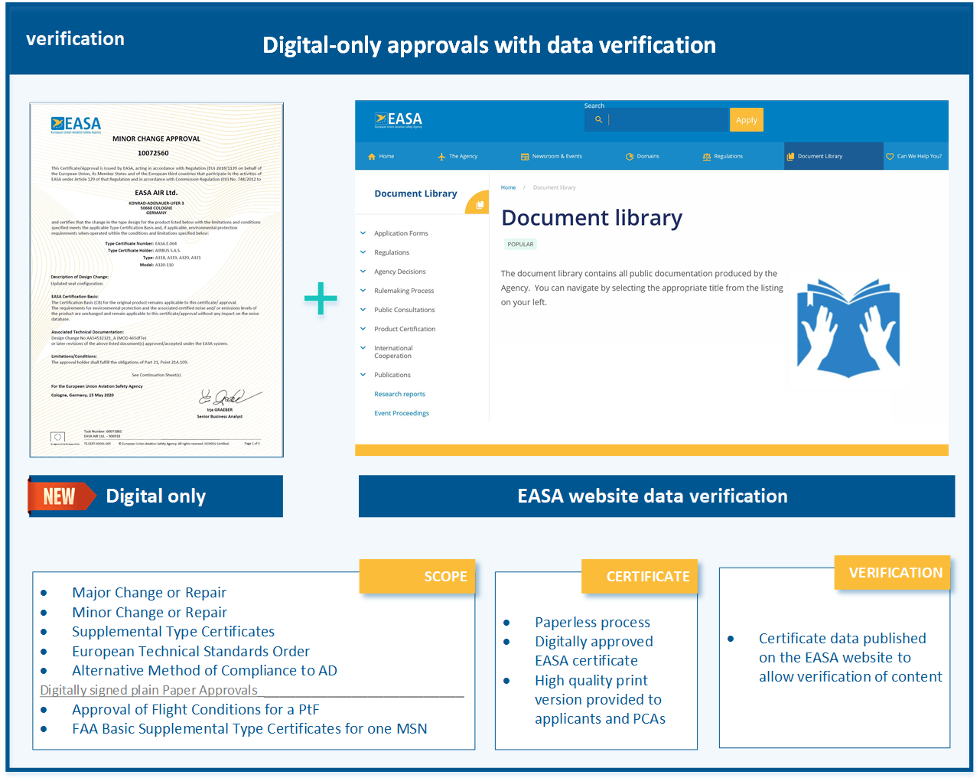980x781 pixels.
Task: Click the search magnifier icon
Action: (598, 120)
